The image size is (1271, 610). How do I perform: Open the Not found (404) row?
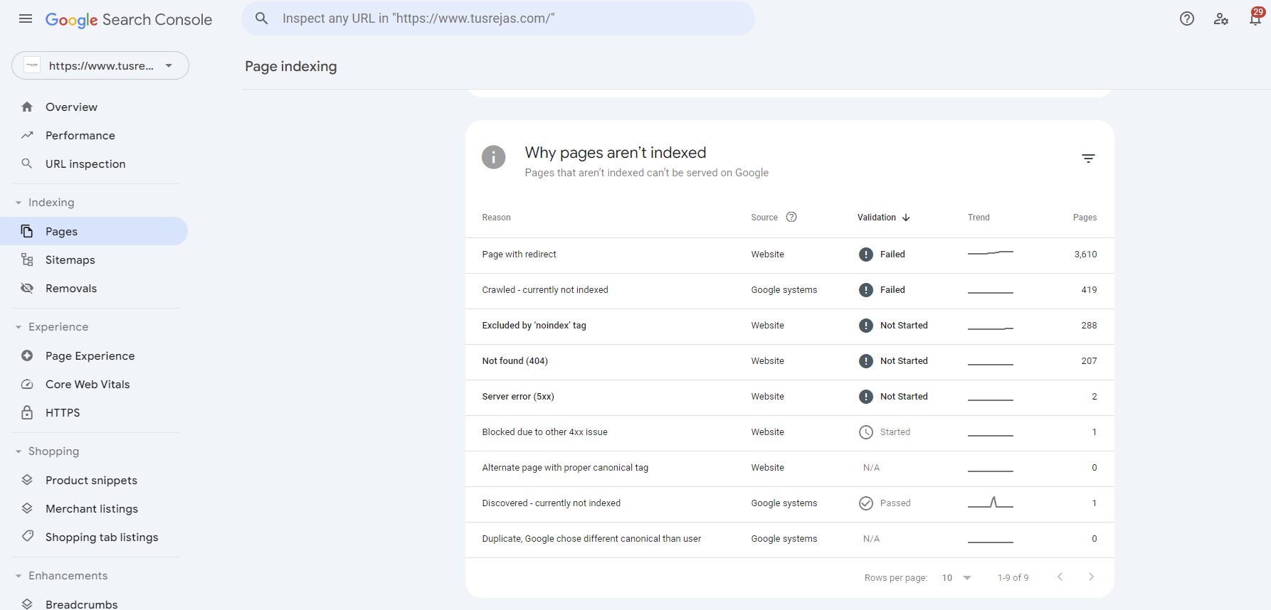(x=515, y=361)
